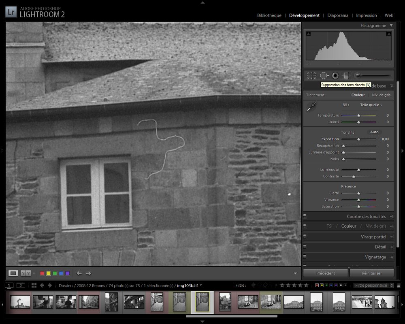Apply Auto tonality adjustment

tap(374, 132)
